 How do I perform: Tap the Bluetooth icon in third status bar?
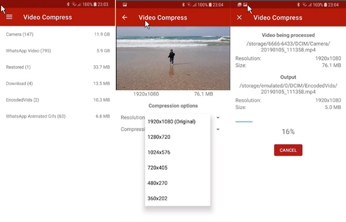298,5
